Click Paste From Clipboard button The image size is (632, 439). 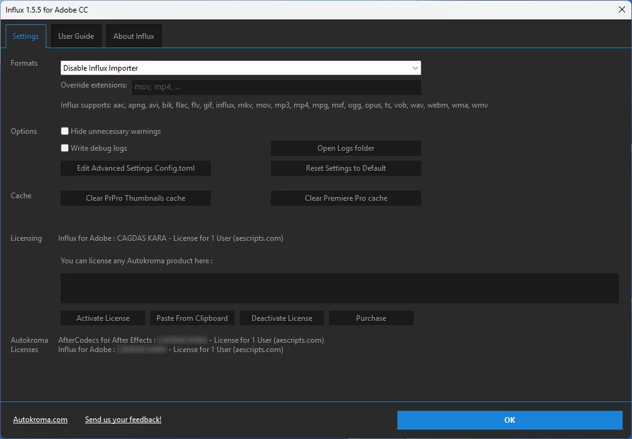point(192,318)
